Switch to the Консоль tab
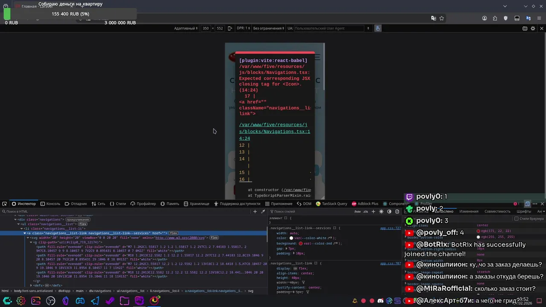The height and width of the screenshot is (307, 546). coord(50,204)
